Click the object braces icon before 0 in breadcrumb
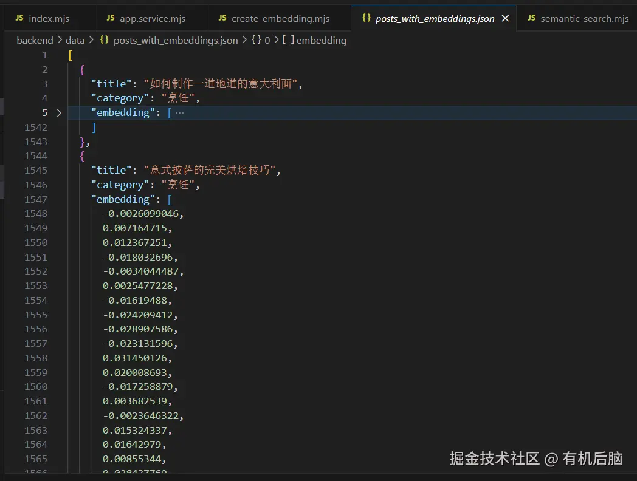The width and height of the screenshot is (637, 481). coord(257,39)
